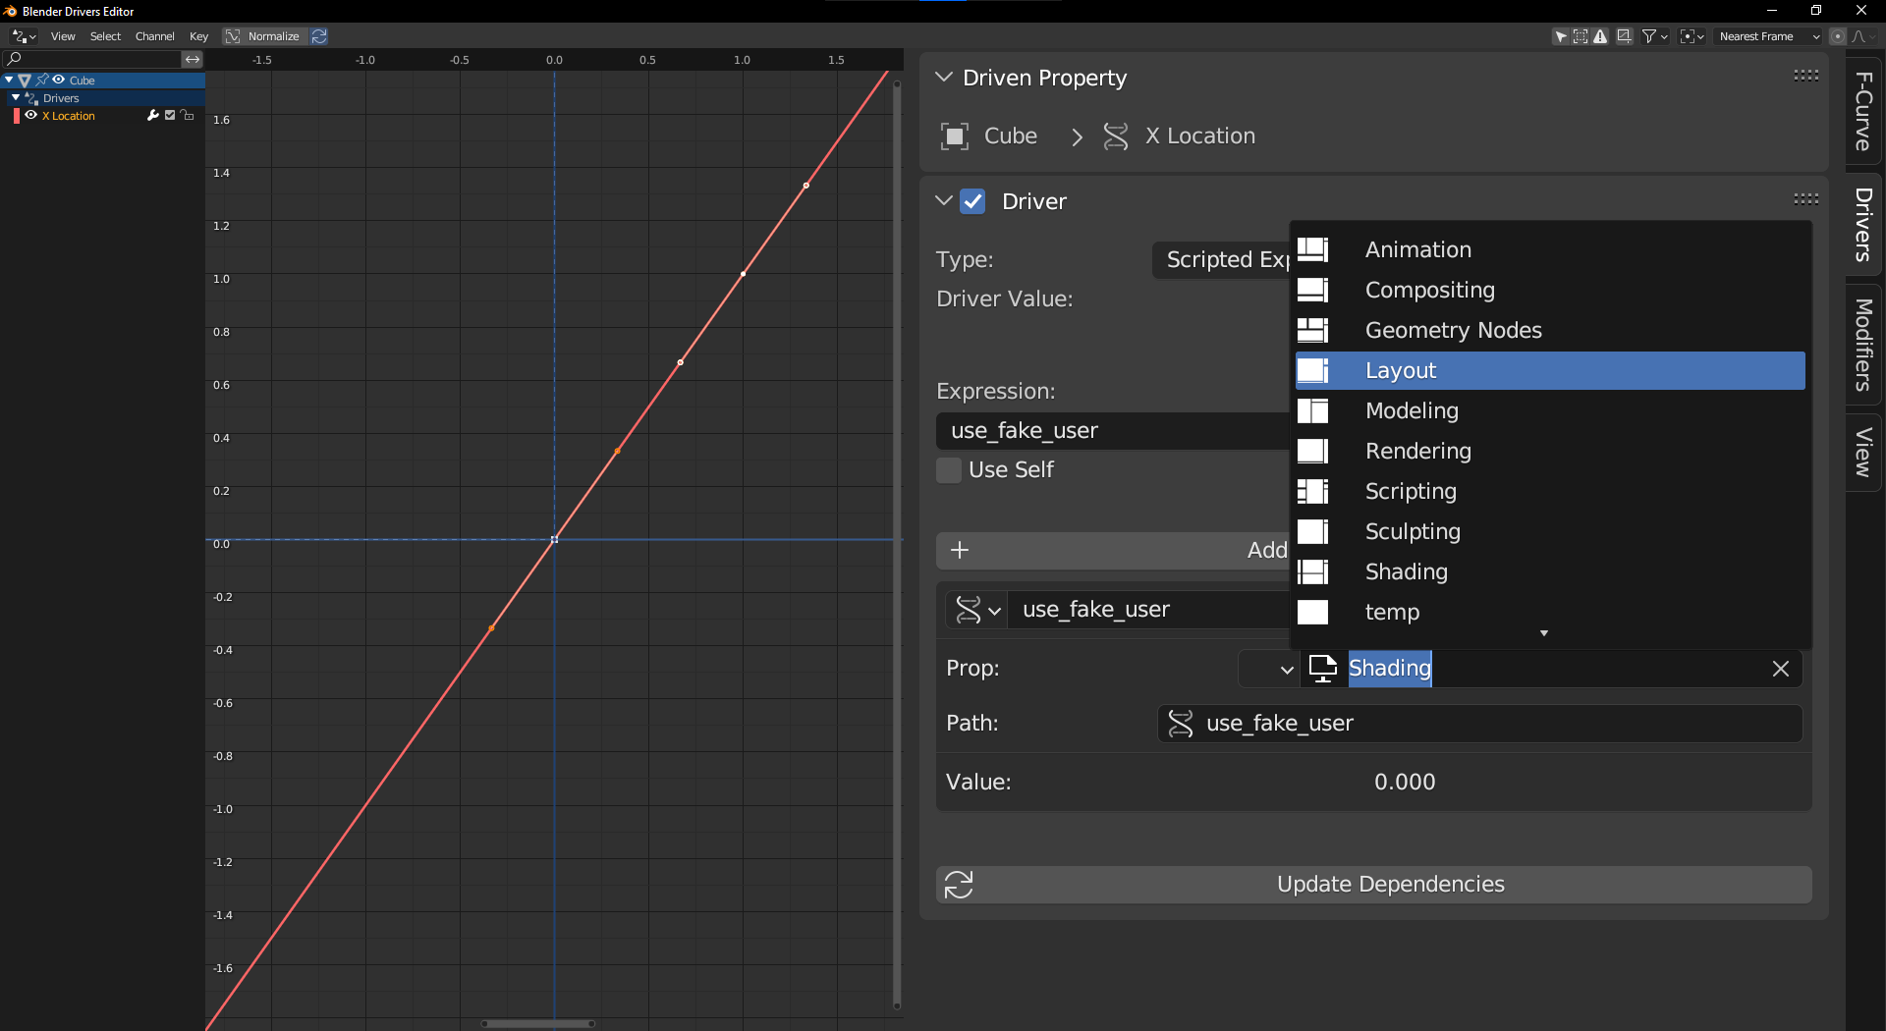Viewport: 1886px width, 1031px height.
Task: Toggle the X Location lock icon
Action: pos(188,115)
